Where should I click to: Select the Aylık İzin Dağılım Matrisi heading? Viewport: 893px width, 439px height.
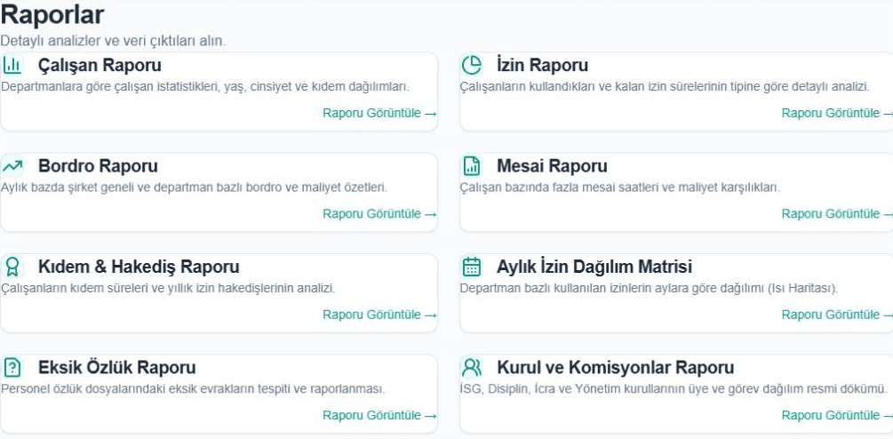pos(594,267)
